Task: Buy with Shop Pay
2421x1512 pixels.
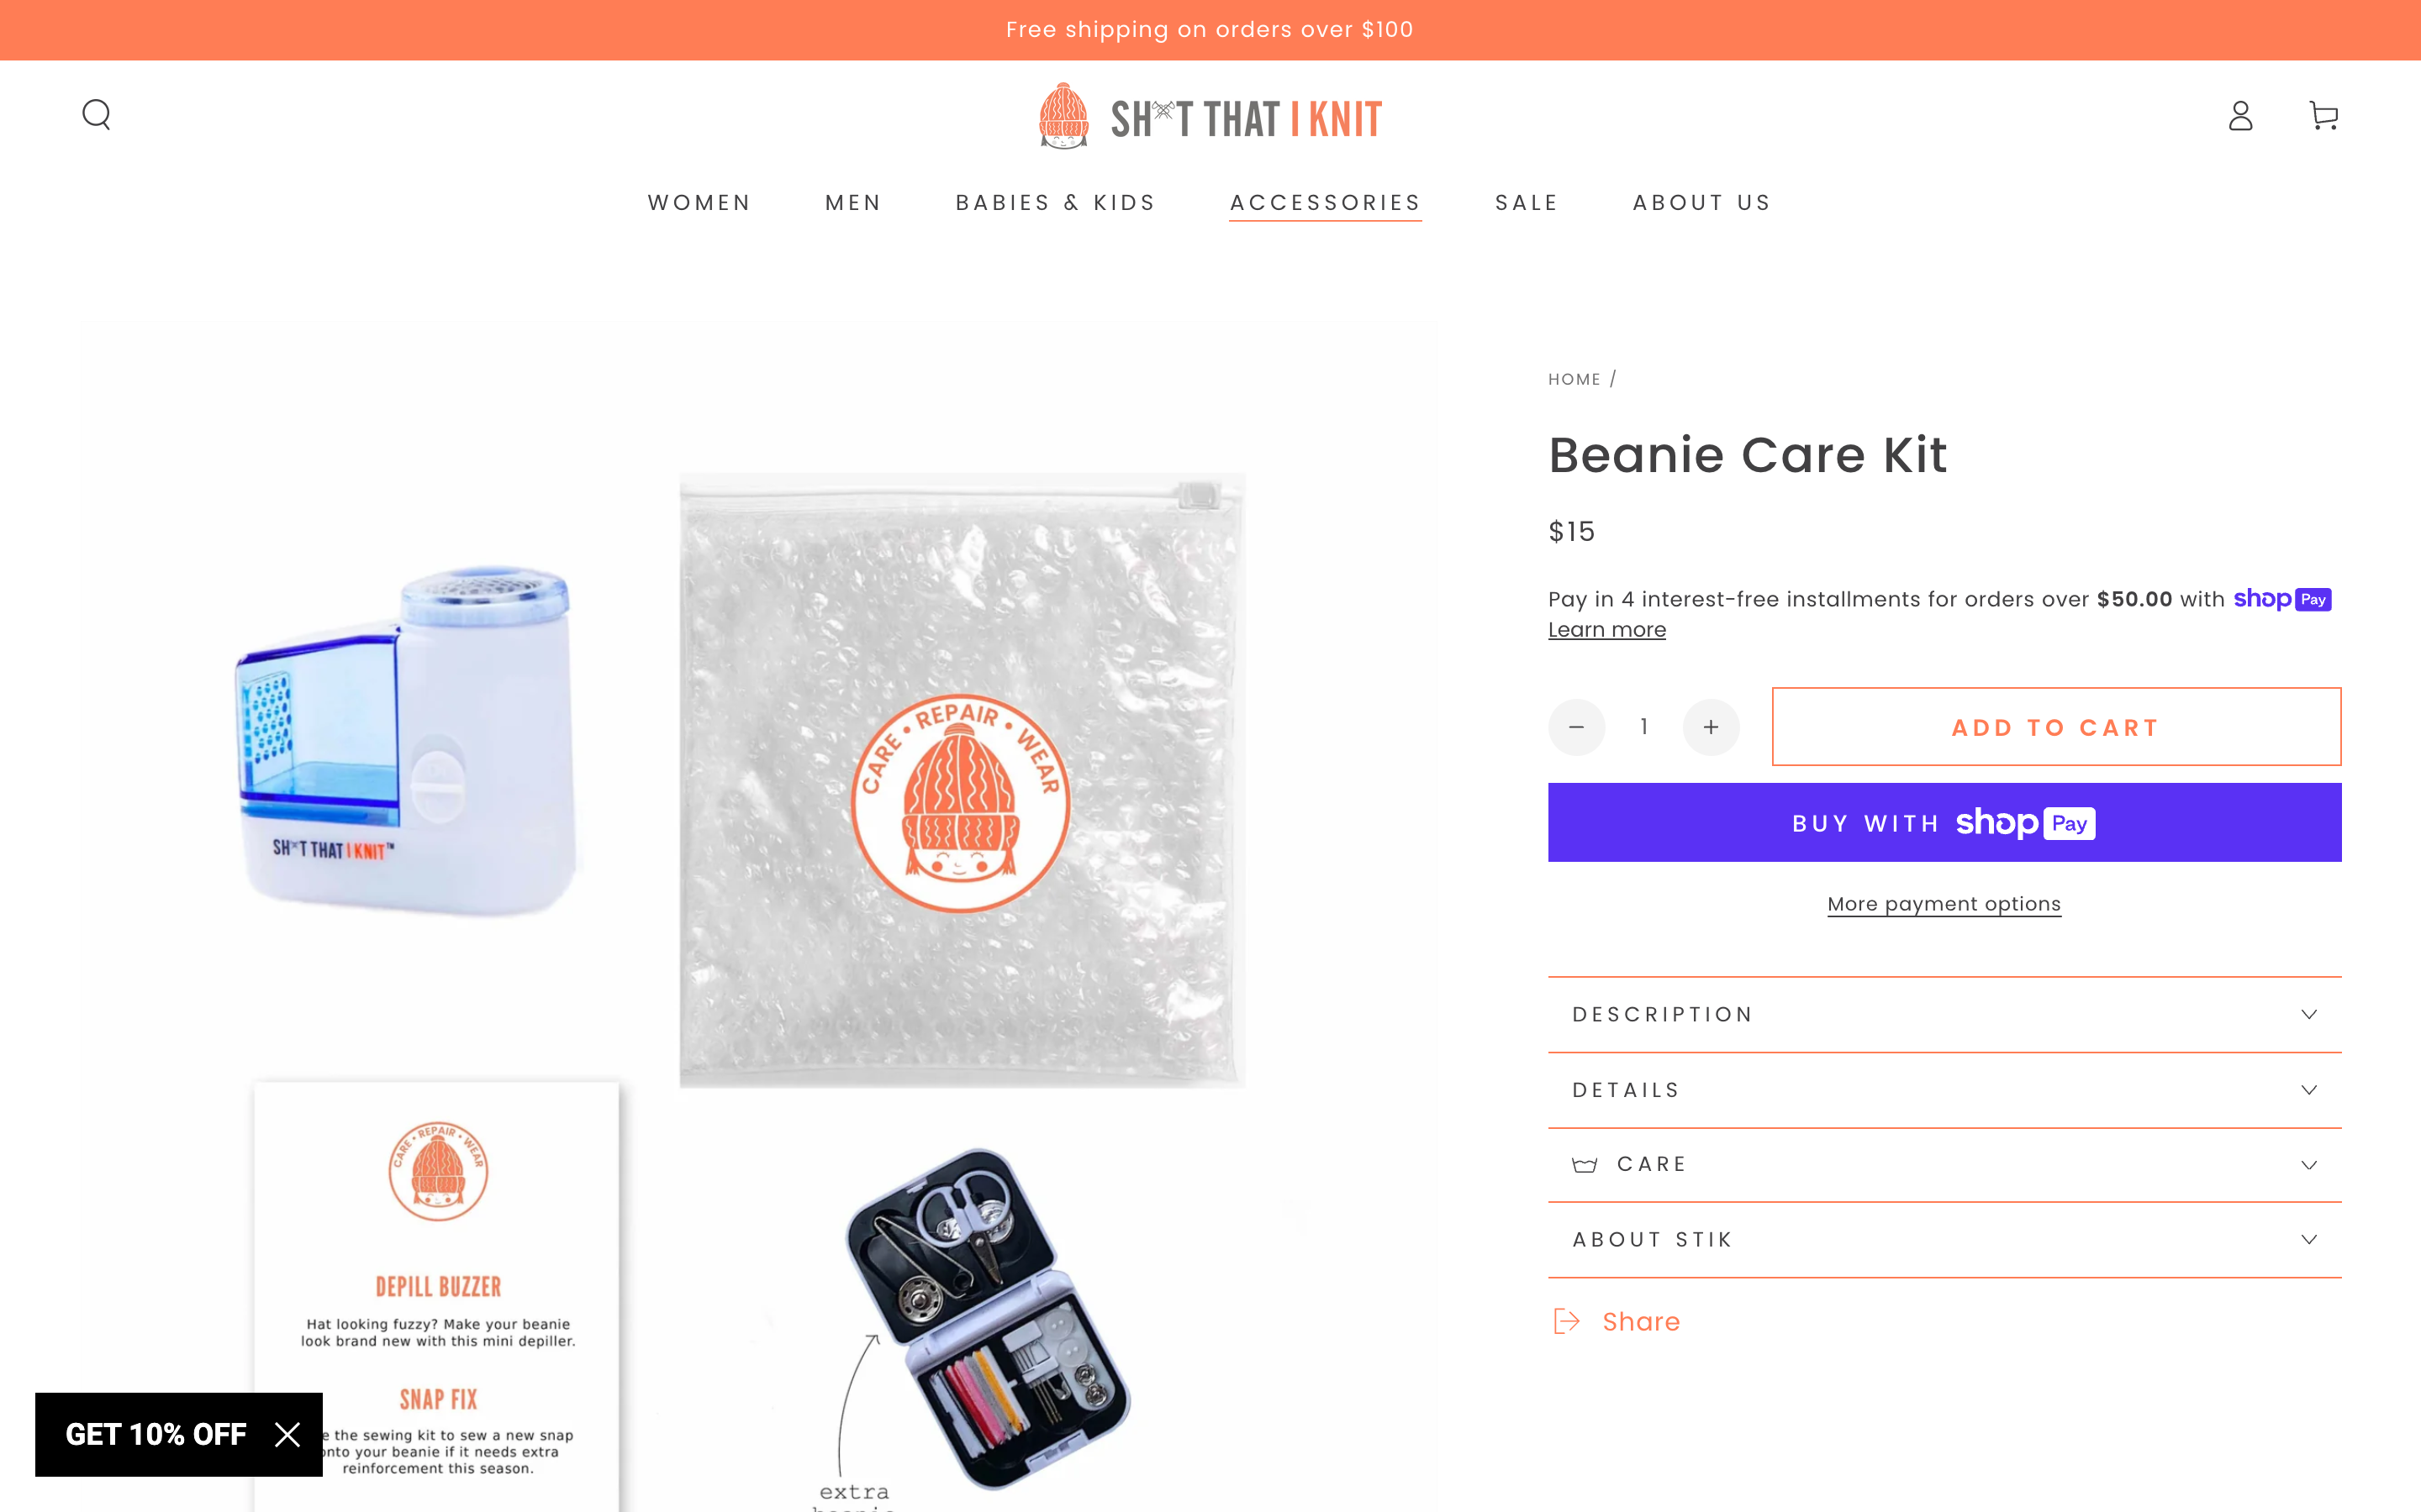Action: pyautogui.click(x=1944, y=822)
